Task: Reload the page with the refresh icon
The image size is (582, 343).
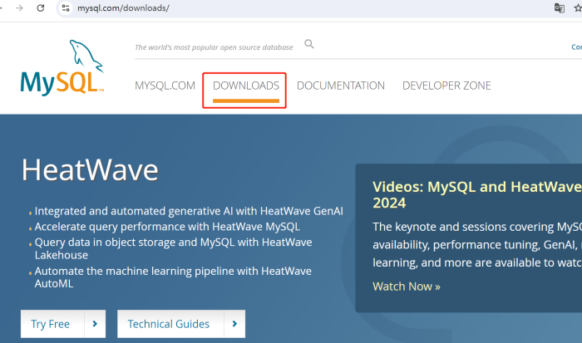Action: (41, 8)
